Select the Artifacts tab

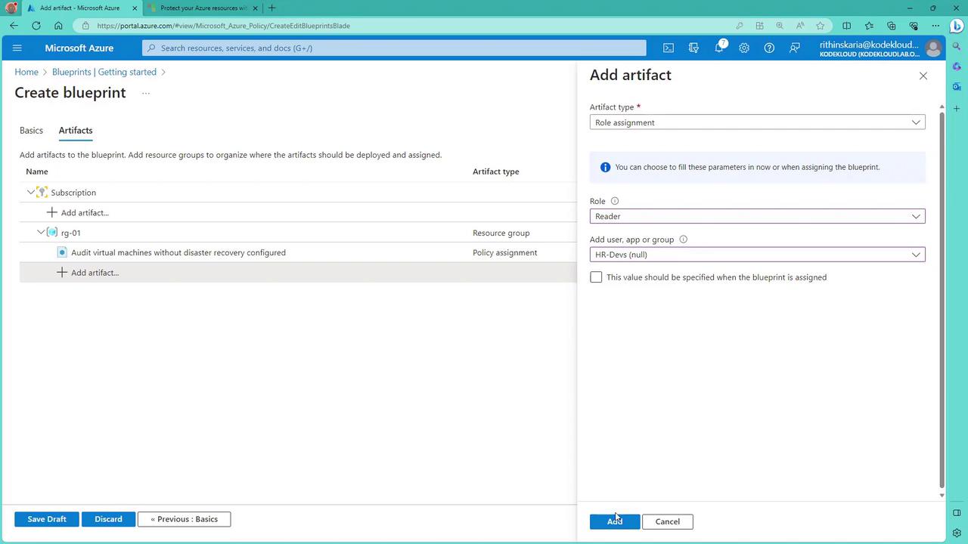click(x=76, y=131)
